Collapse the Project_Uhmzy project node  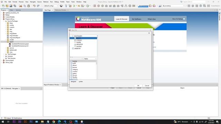pos(2,19)
